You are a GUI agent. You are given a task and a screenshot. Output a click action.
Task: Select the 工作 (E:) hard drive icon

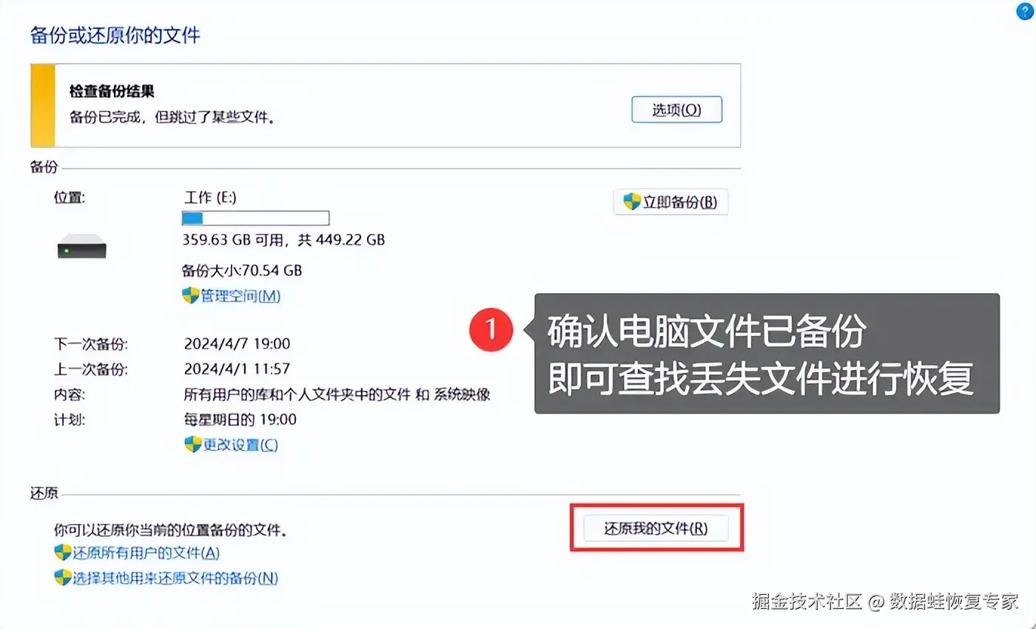coord(82,246)
